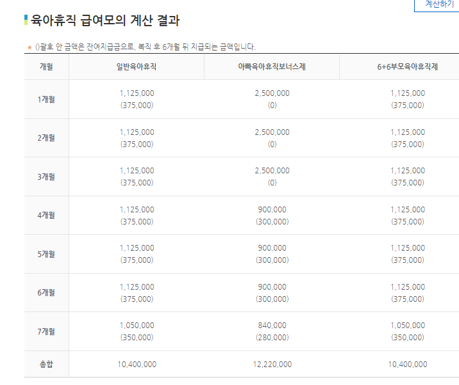Select the 1개월 row label
459x385 pixels.
pyautogui.click(x=46, y=99)
